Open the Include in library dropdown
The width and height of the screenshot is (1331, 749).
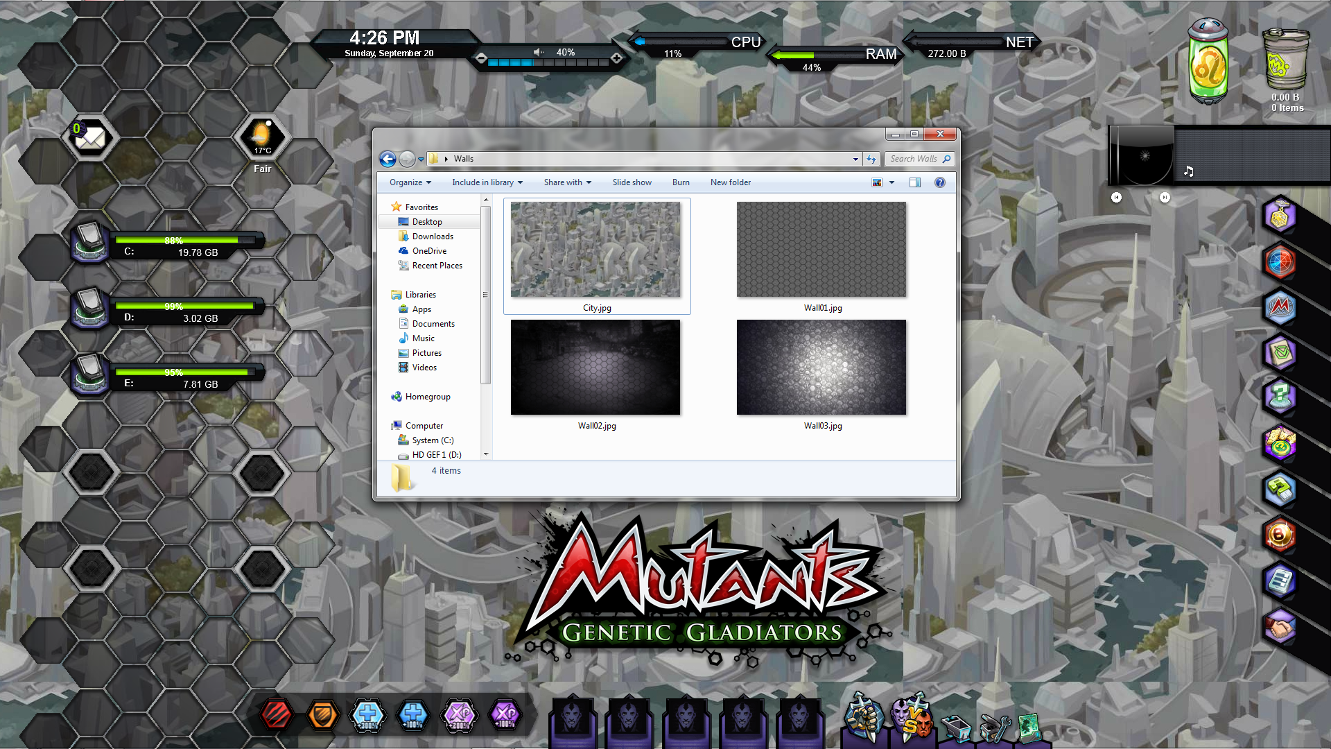point(487,182)
